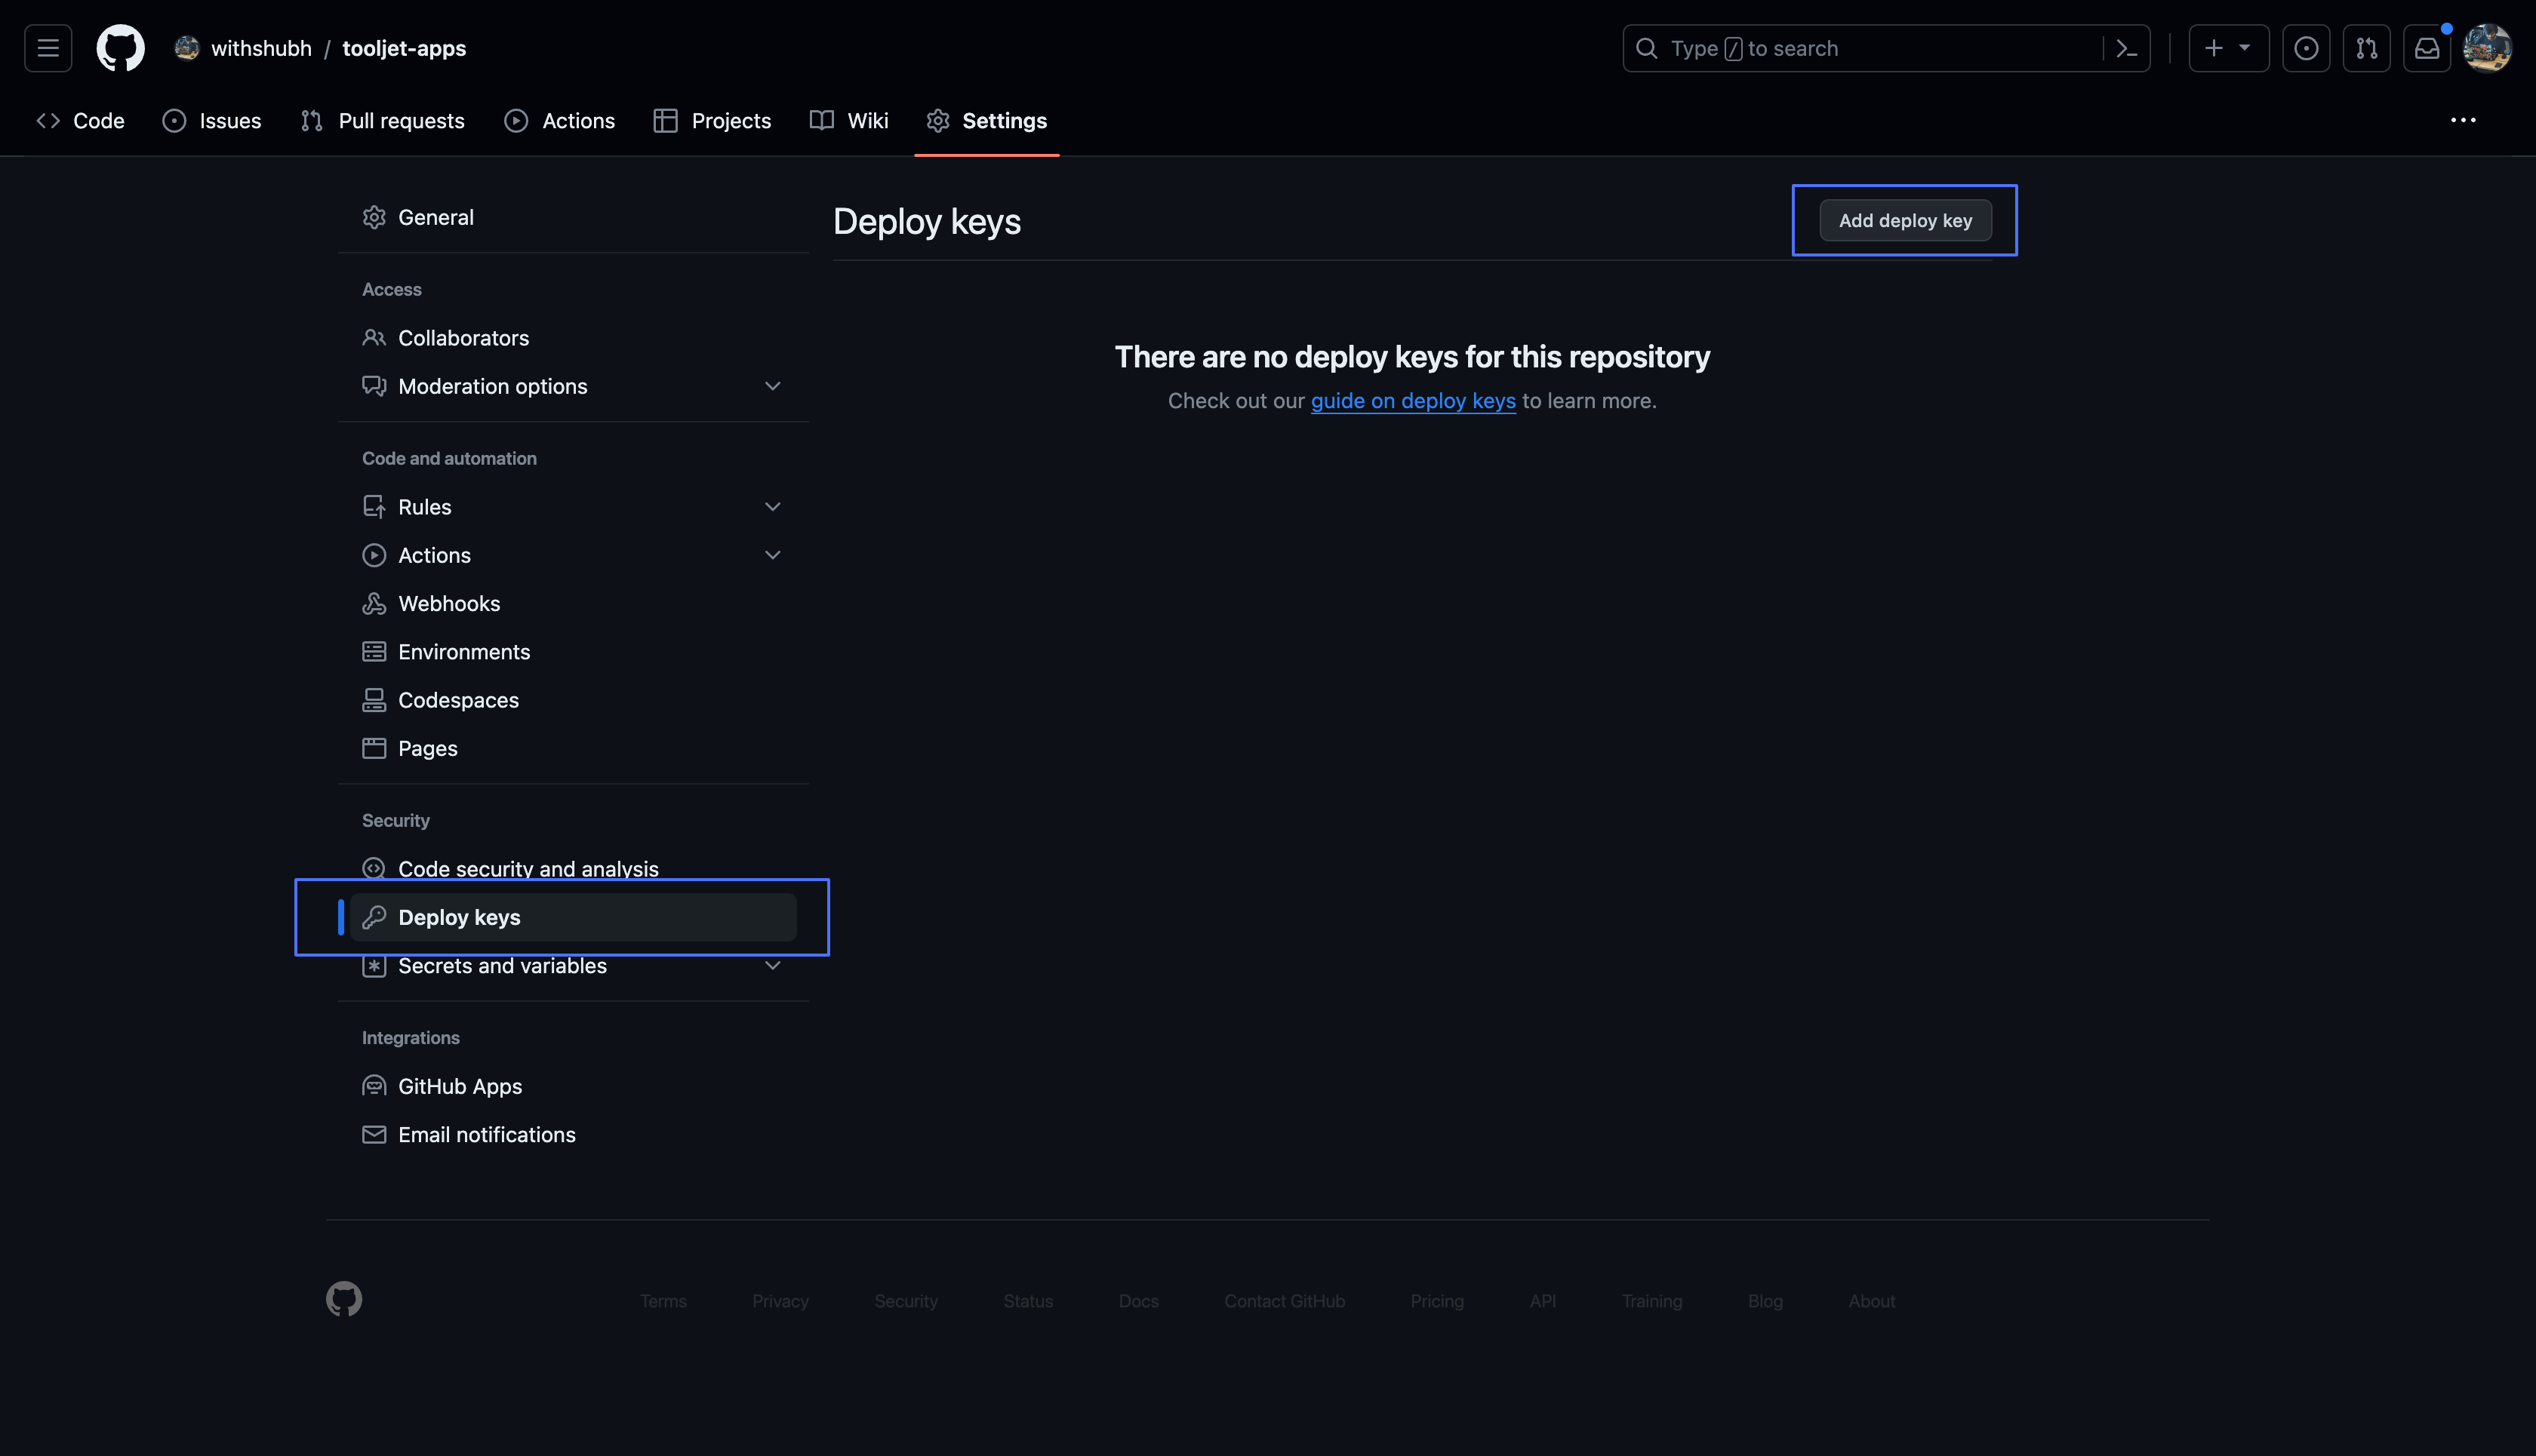Open Webhooks settings in sidebar
Image resolution: width=2536 pixels, height=1456 pixels.
[449, 604]
